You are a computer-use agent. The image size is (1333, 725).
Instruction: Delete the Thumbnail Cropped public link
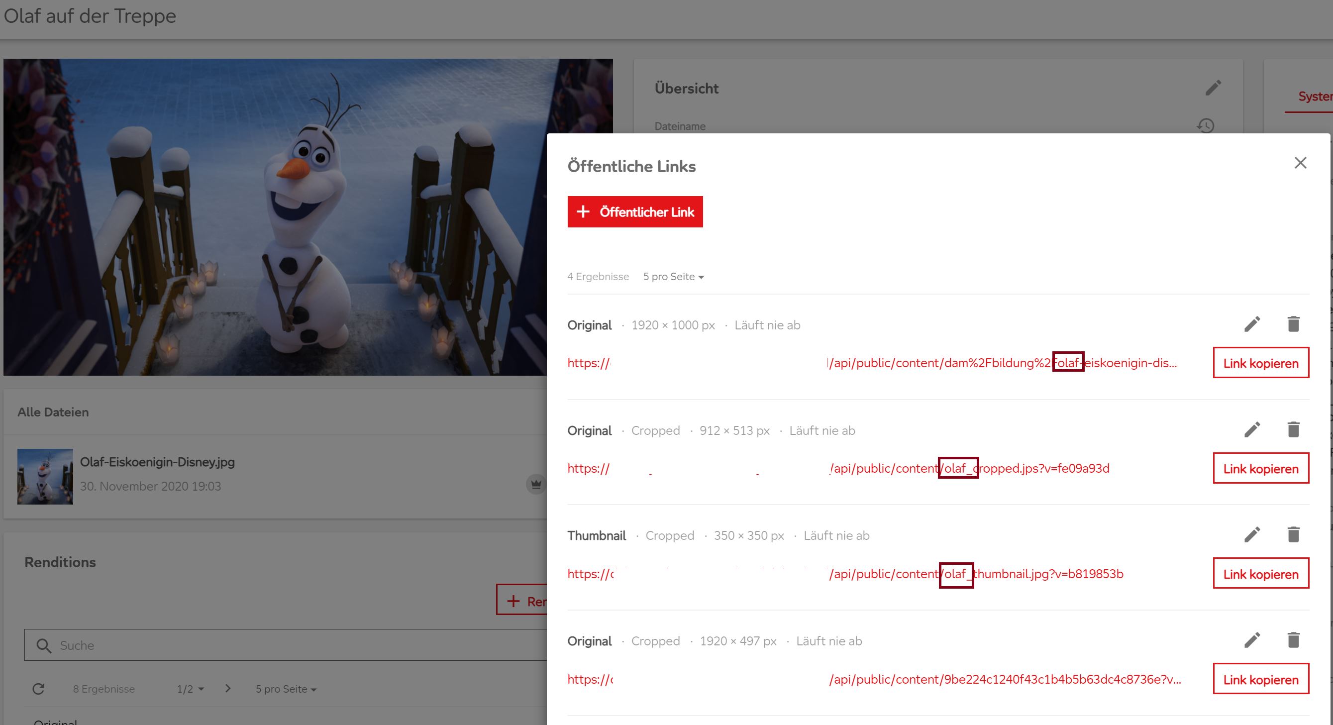[1294, 534]
